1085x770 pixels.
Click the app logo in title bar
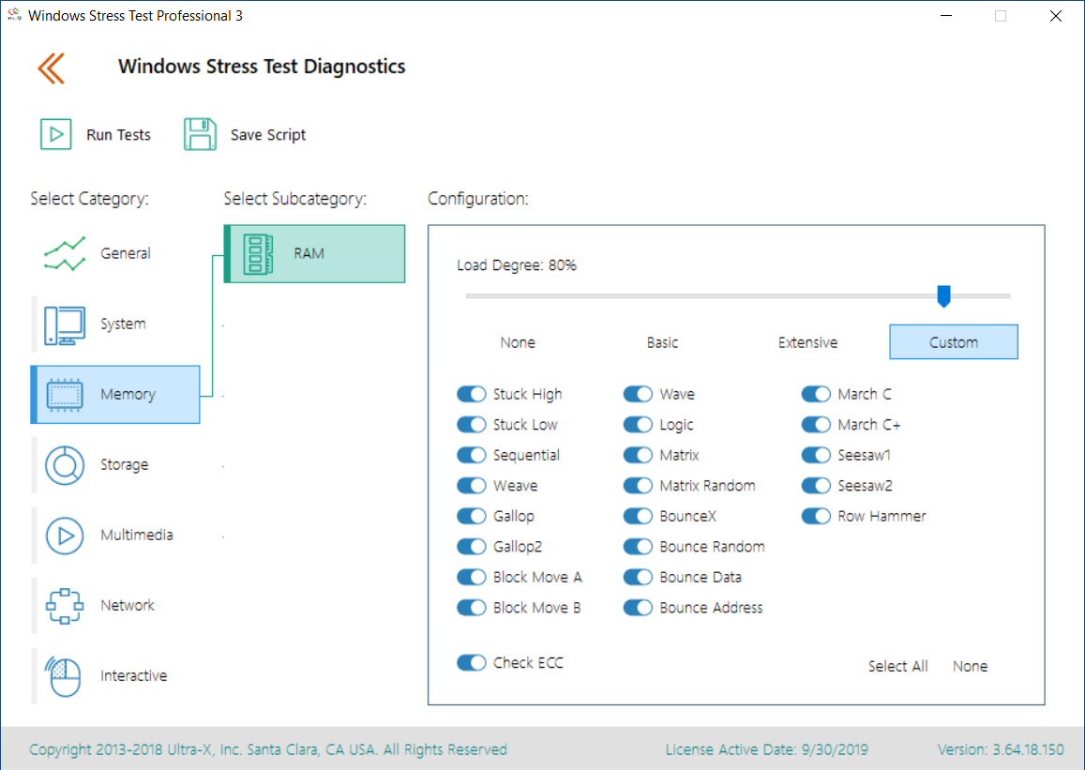tap(14, 15)
